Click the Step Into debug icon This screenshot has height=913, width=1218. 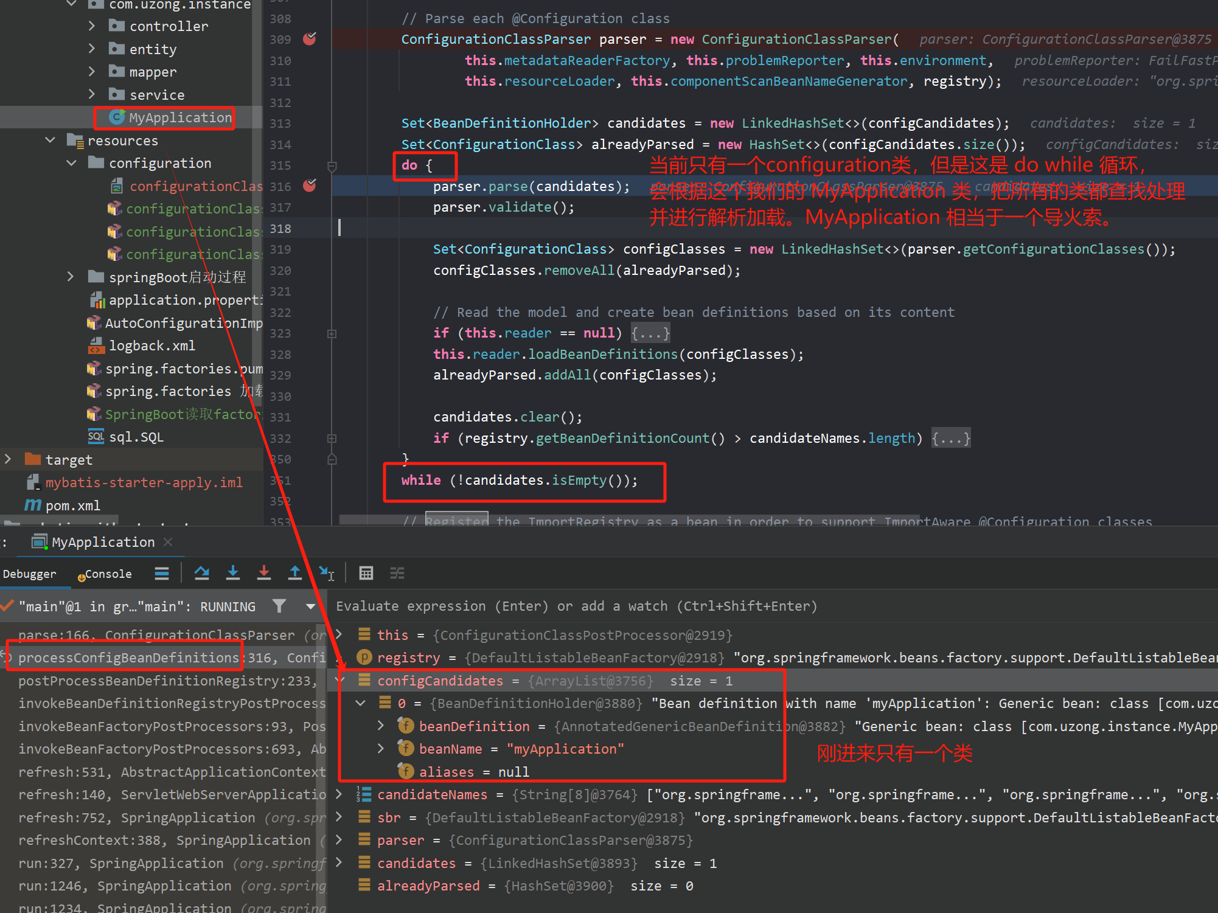[232, 573]
